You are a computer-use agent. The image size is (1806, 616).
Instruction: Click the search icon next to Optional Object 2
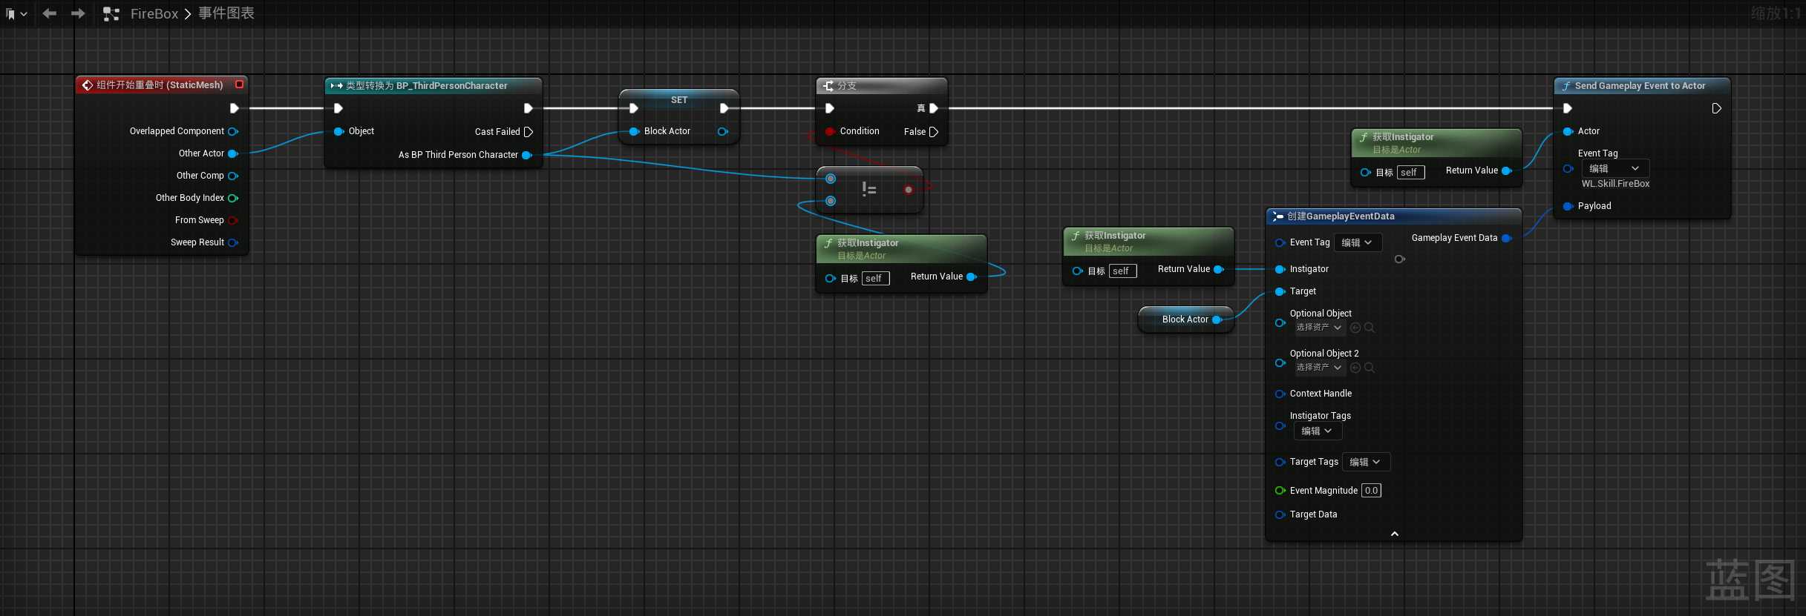click(1370, 368)
